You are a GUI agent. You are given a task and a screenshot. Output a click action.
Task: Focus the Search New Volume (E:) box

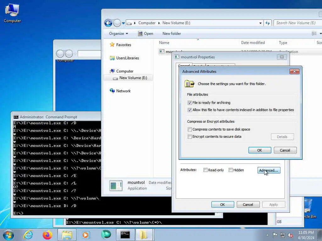click(x=298, y=23)
